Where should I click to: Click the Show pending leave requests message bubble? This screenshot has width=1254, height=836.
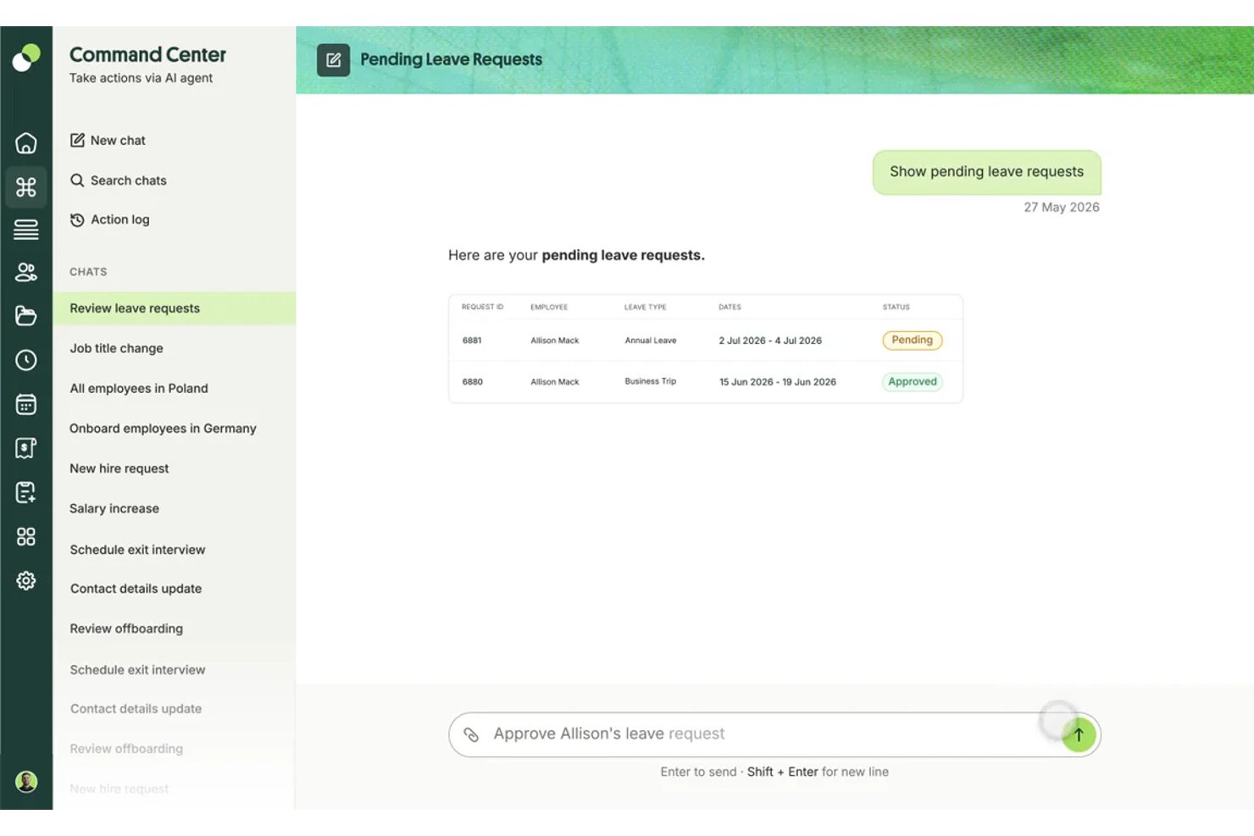pos(986,172)
